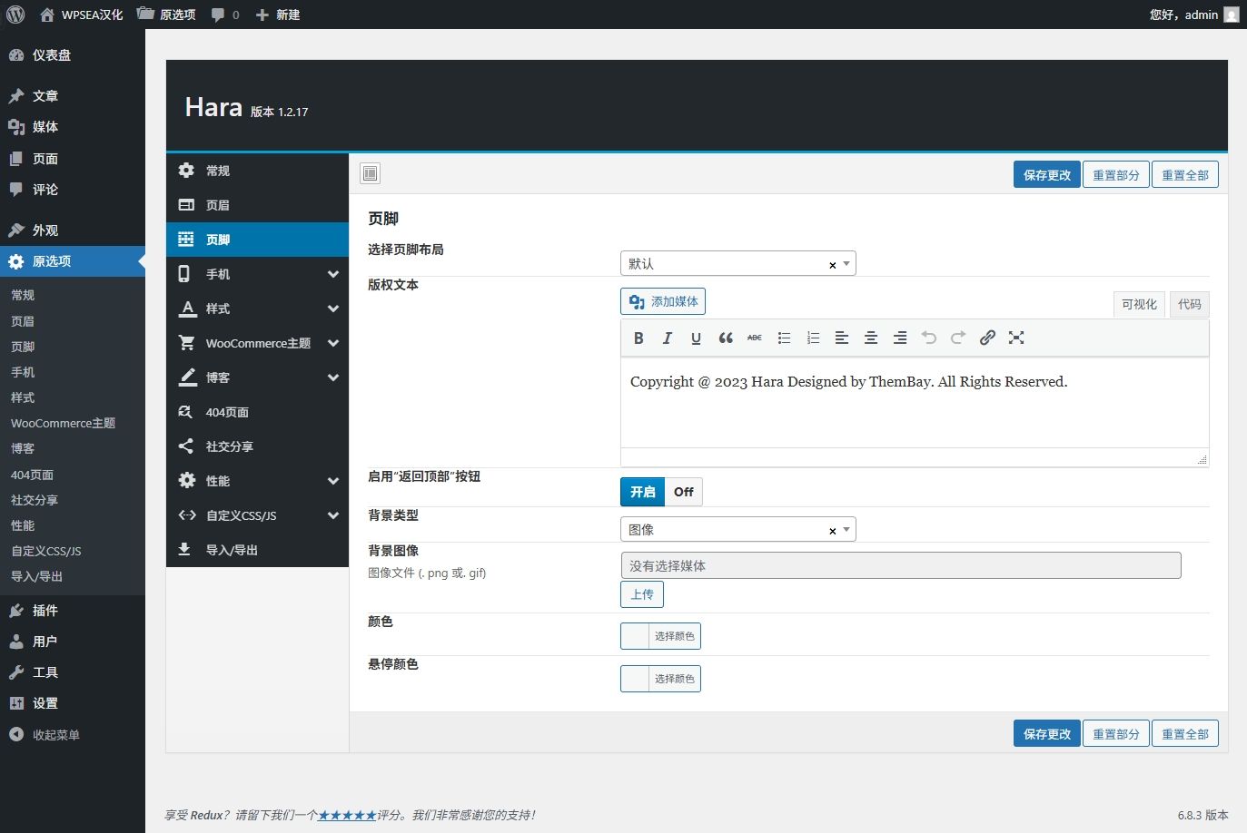Click 上传 to upload background image
Image resolution: width=1247 pixels, height=833 pixels.
coord(642,594)
